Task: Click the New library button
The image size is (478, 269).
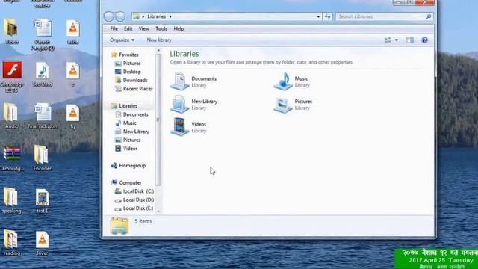Action: 159,40
